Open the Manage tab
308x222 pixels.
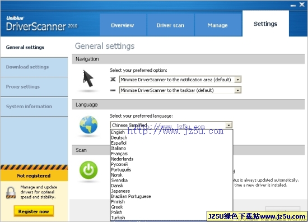[218, 25]
